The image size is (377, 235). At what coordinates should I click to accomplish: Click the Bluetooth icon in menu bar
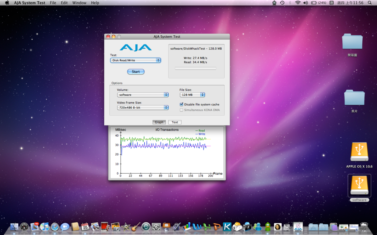pyautogui.click(x=290, y=3)
